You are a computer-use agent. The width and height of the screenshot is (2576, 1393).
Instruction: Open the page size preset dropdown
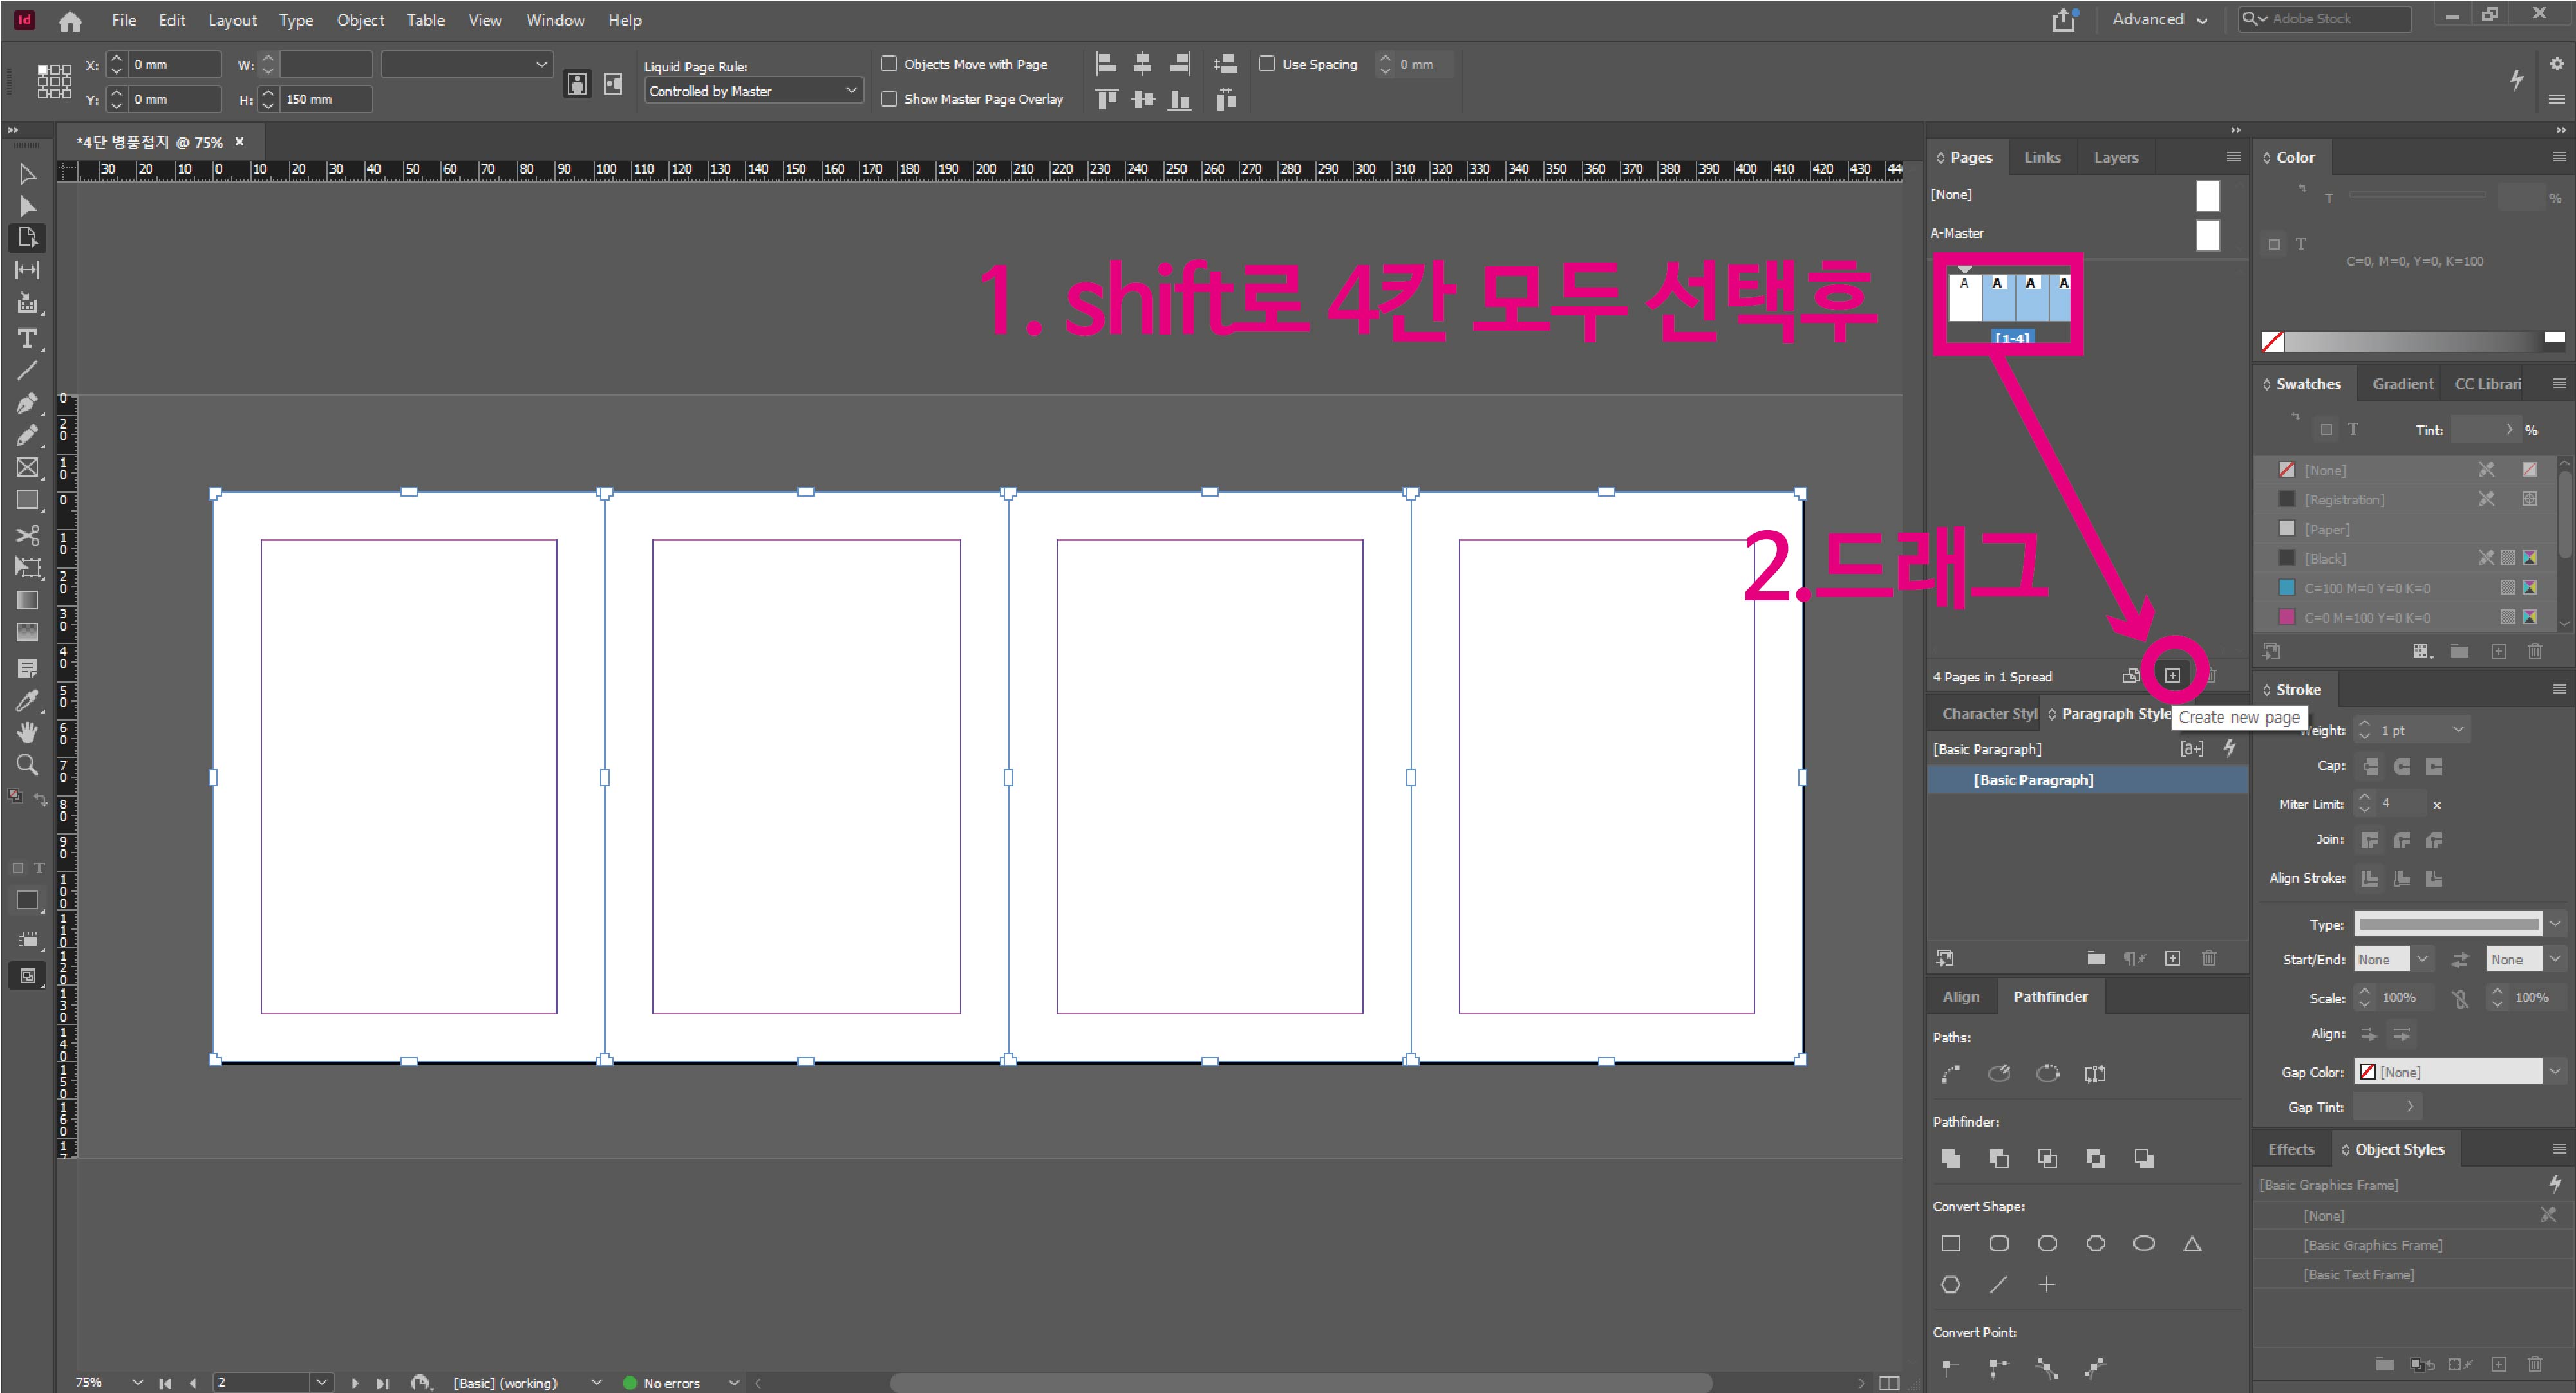(x=466, y=65)
